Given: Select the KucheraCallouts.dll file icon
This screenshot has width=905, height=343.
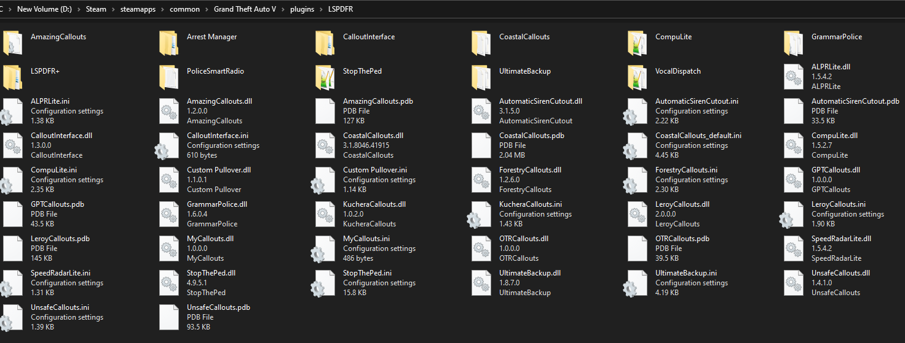Looking at the screenshot, I should tap(325, 214).
